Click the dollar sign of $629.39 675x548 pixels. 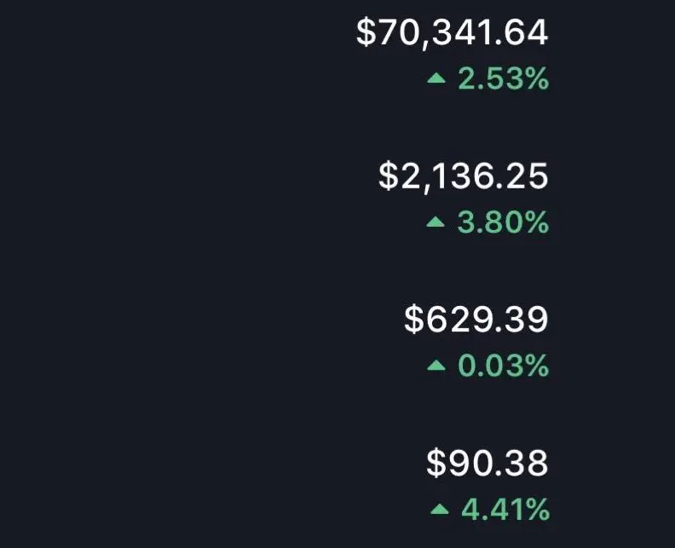413,319
